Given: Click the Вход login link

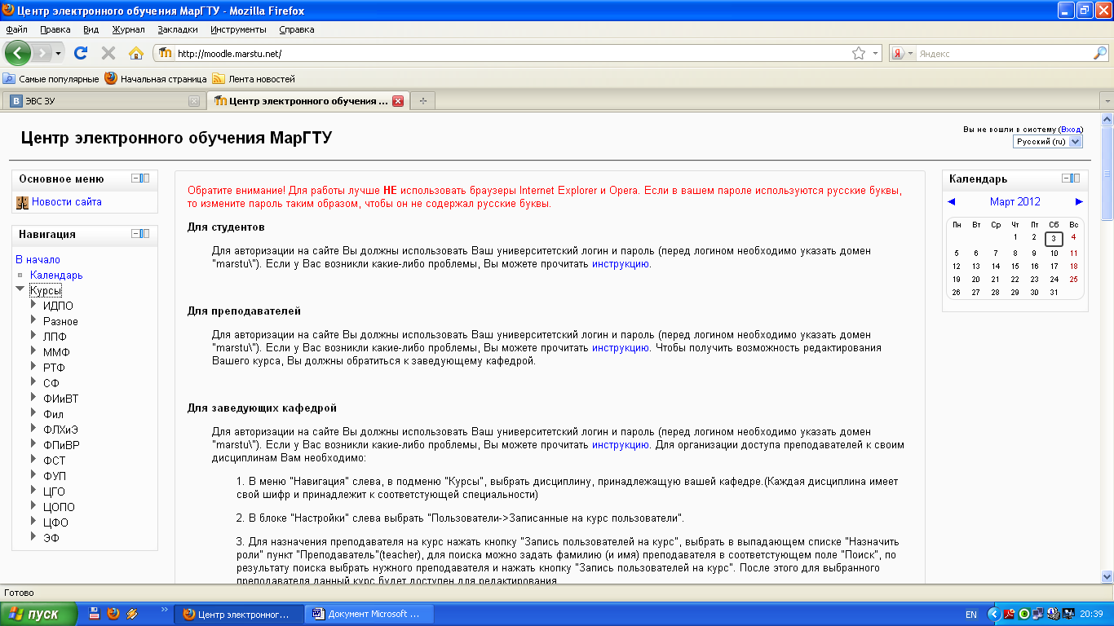Looking at the screenshot, I should [1071, 130].
